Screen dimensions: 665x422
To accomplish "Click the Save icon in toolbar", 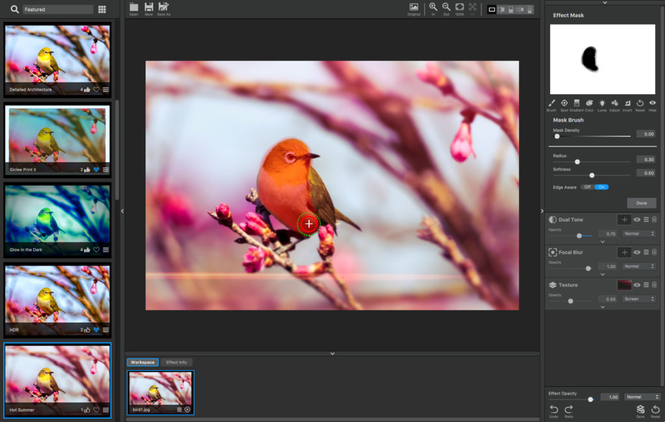I will tap(149, 9).
